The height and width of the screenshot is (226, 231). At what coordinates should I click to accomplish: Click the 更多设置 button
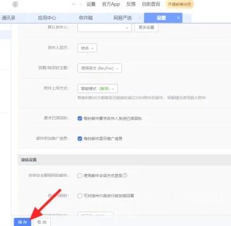point(146,28)
